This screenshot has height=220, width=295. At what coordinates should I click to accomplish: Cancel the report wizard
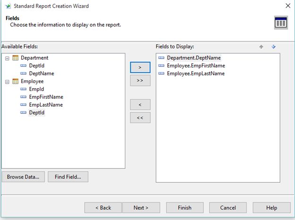click(x=228, y=208)
